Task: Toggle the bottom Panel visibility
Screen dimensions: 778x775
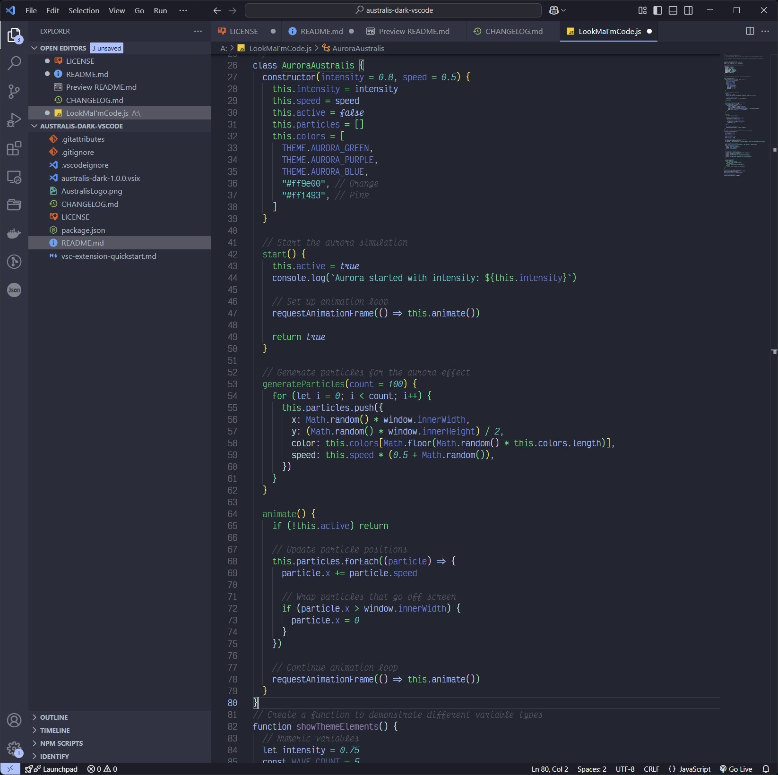Action: 673,10
